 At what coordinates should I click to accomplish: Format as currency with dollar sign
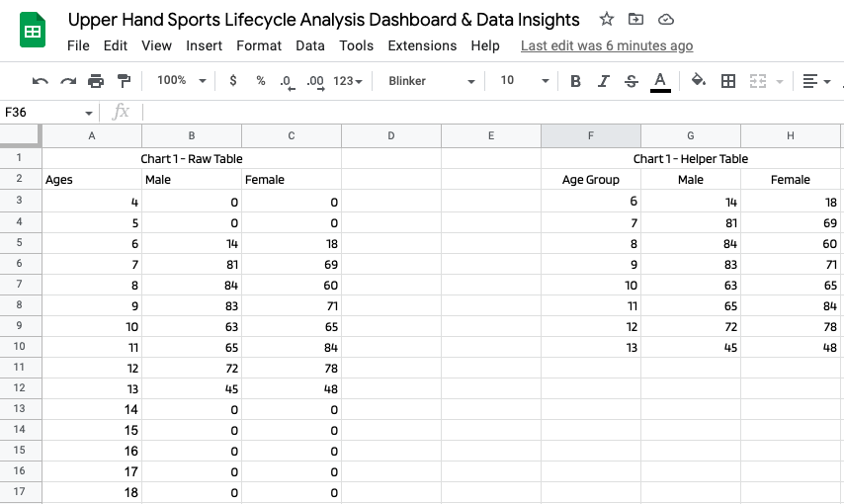tap(233, 81)
